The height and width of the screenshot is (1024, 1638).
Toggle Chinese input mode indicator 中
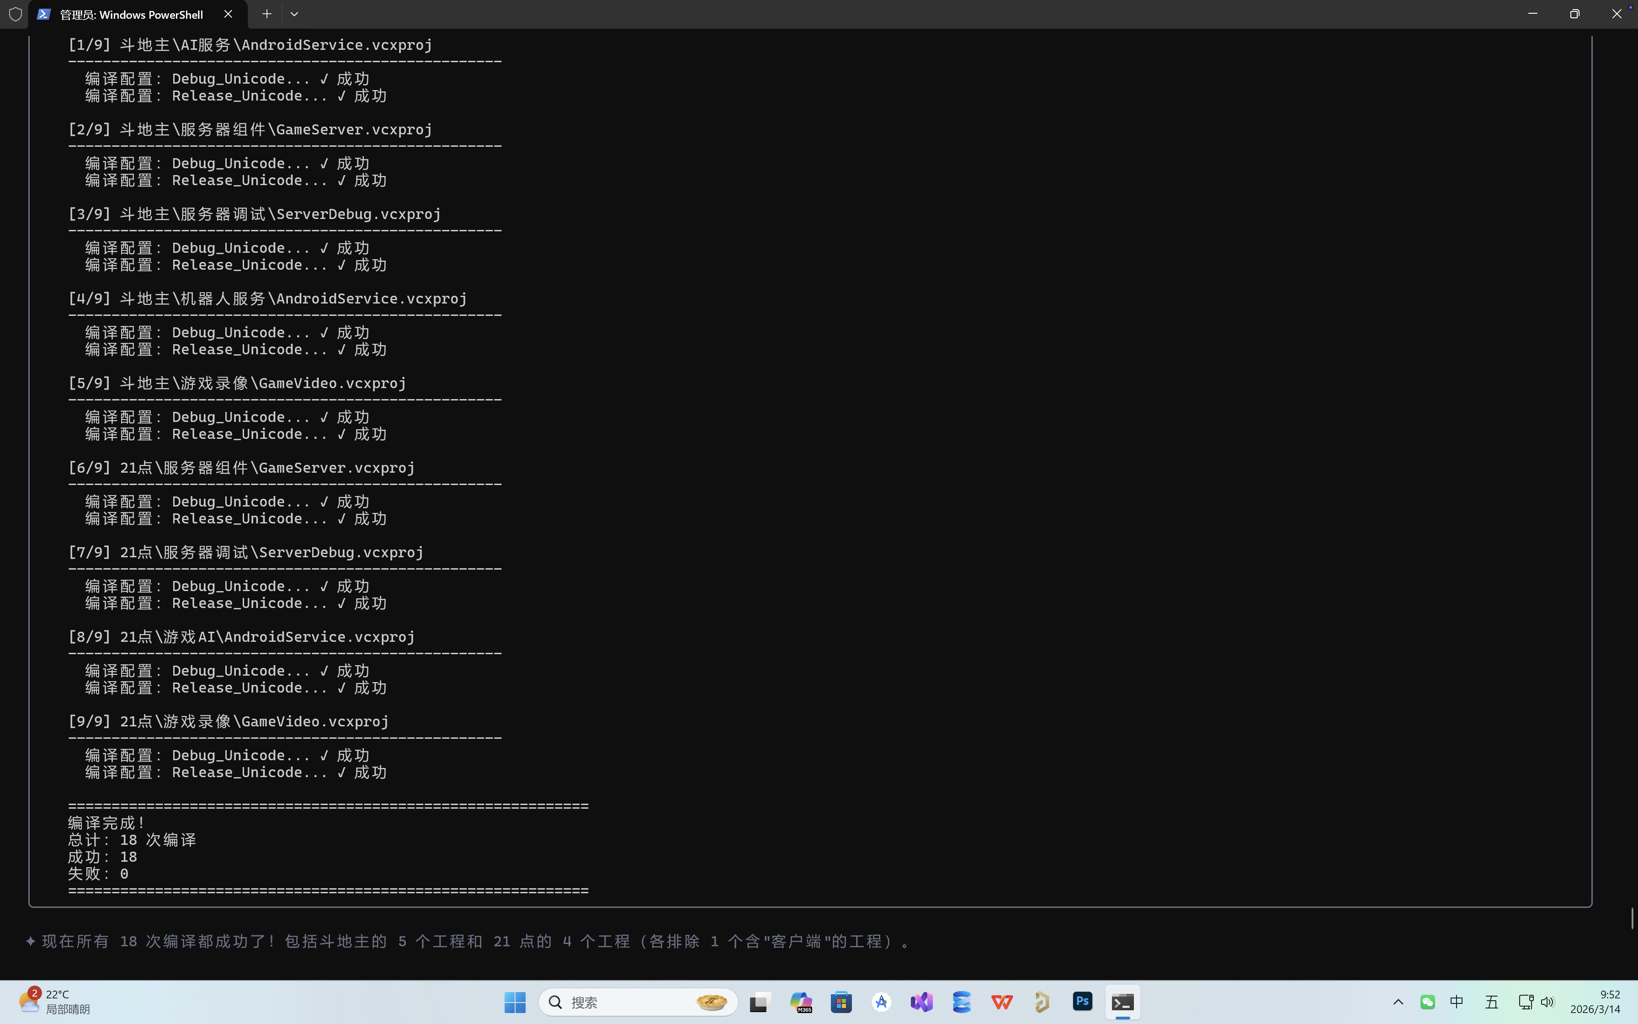click(x=1457, y=1002)
